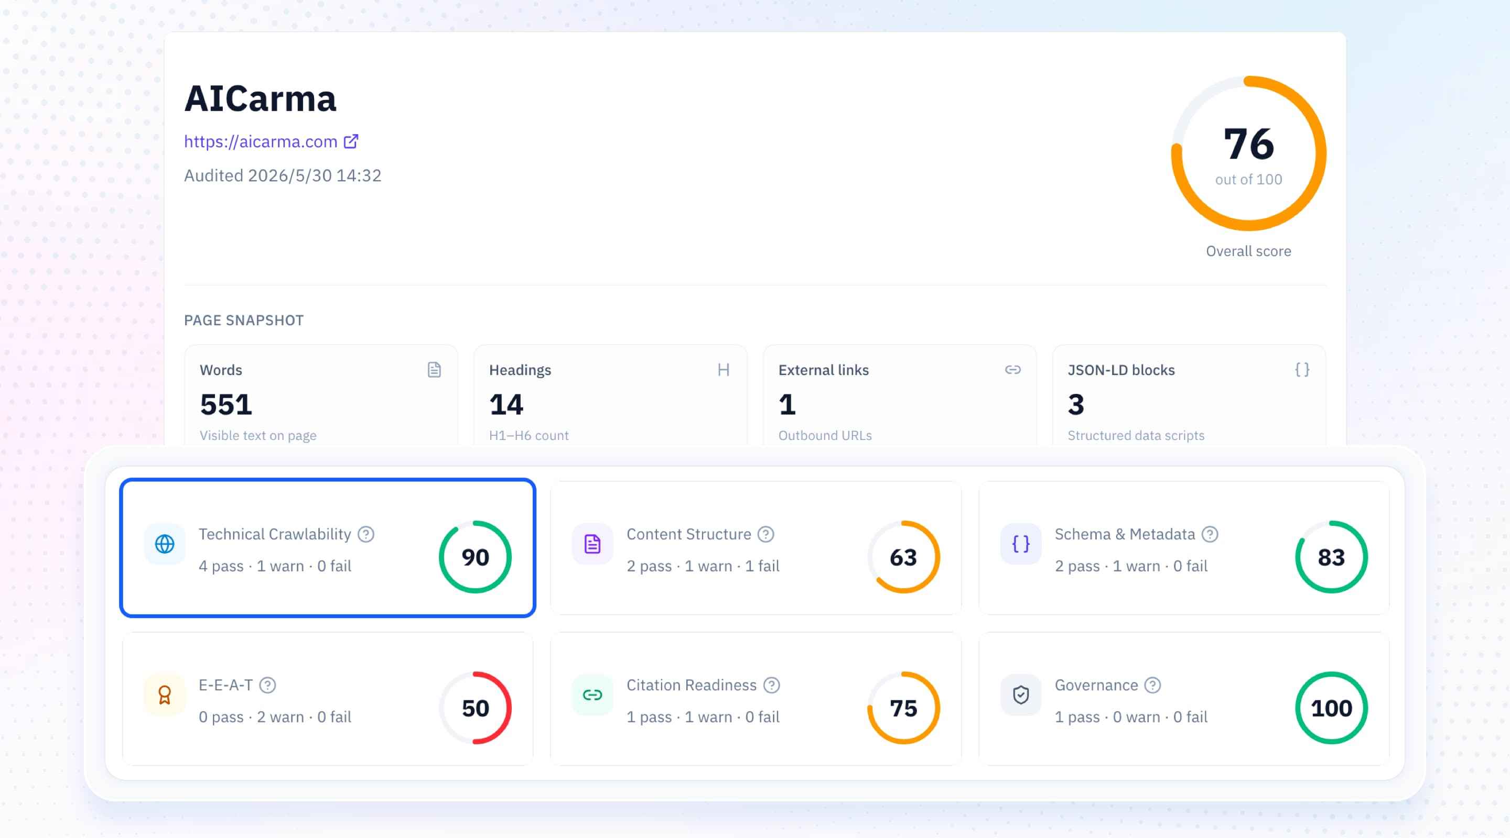1510x838 pixels.
Task: Click the help icon next to Schema & Metadata
Action: pyautogui.click(x=1210, y=534)
